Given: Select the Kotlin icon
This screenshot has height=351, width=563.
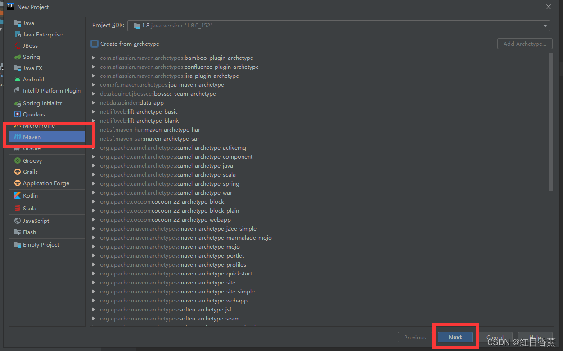Looking at the screenshot, I should [18, 196].
